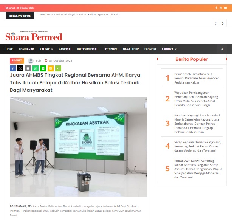The height and width of the screenshot is (220, 232).
Task: Share article on X (Twitter)
Action: pyautogui.click(x=20, y=68)
